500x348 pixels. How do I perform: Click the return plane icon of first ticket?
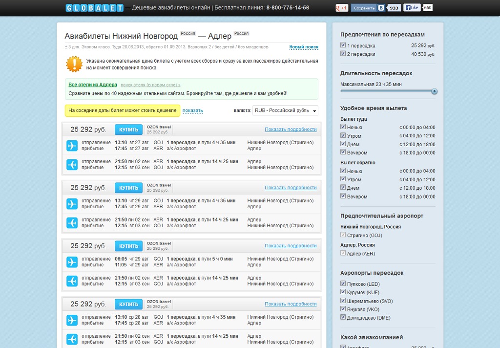coord(72,165)
